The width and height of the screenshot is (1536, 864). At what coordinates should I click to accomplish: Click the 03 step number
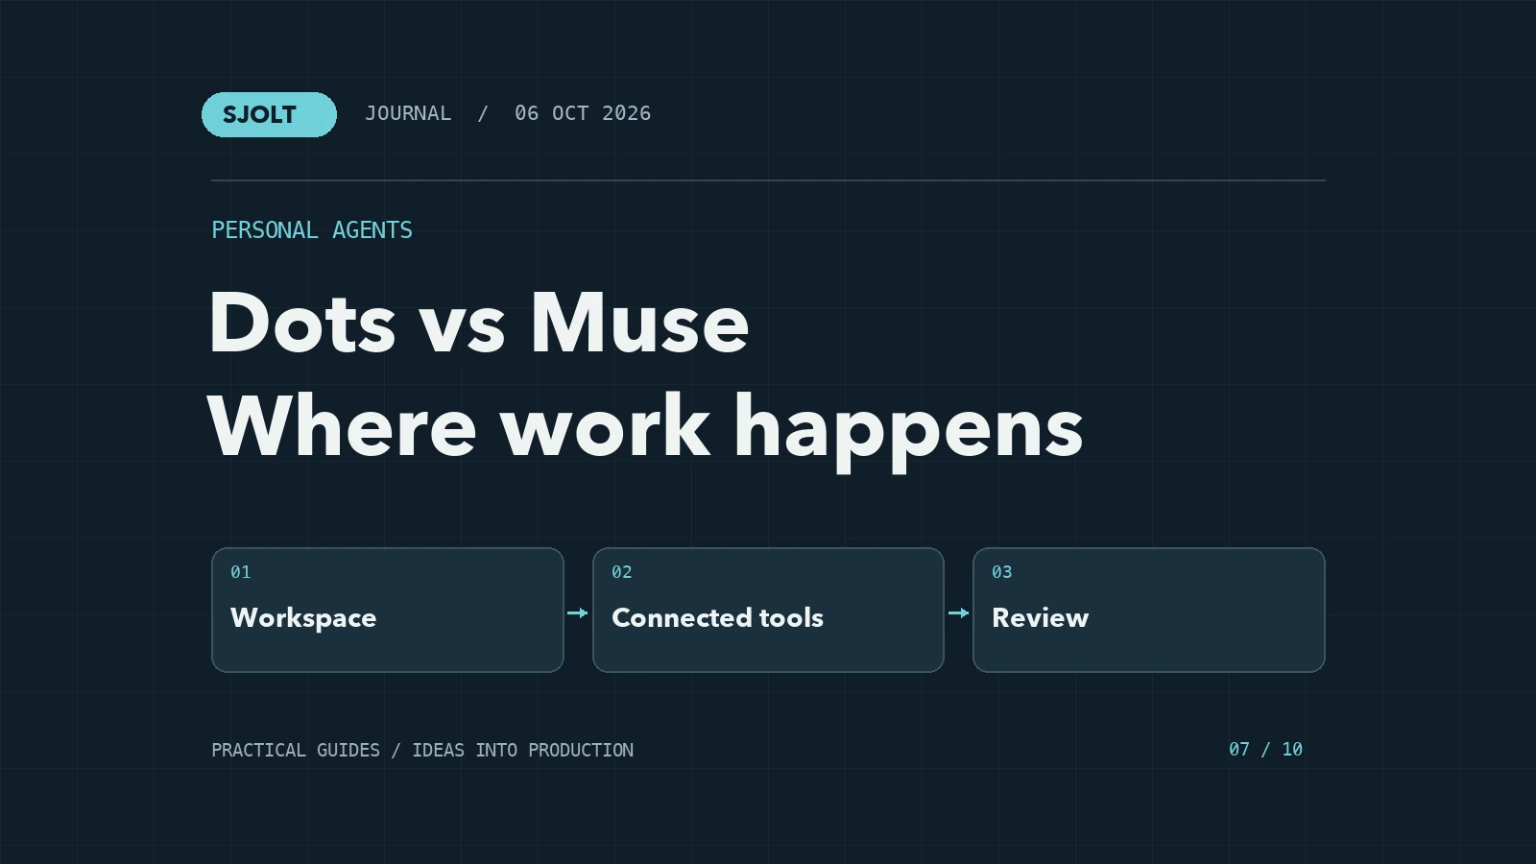tap(1002, 572)
